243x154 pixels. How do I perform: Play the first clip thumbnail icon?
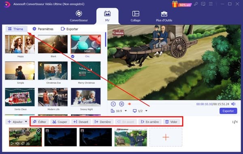pyautogui.click(x=12, y=143)
